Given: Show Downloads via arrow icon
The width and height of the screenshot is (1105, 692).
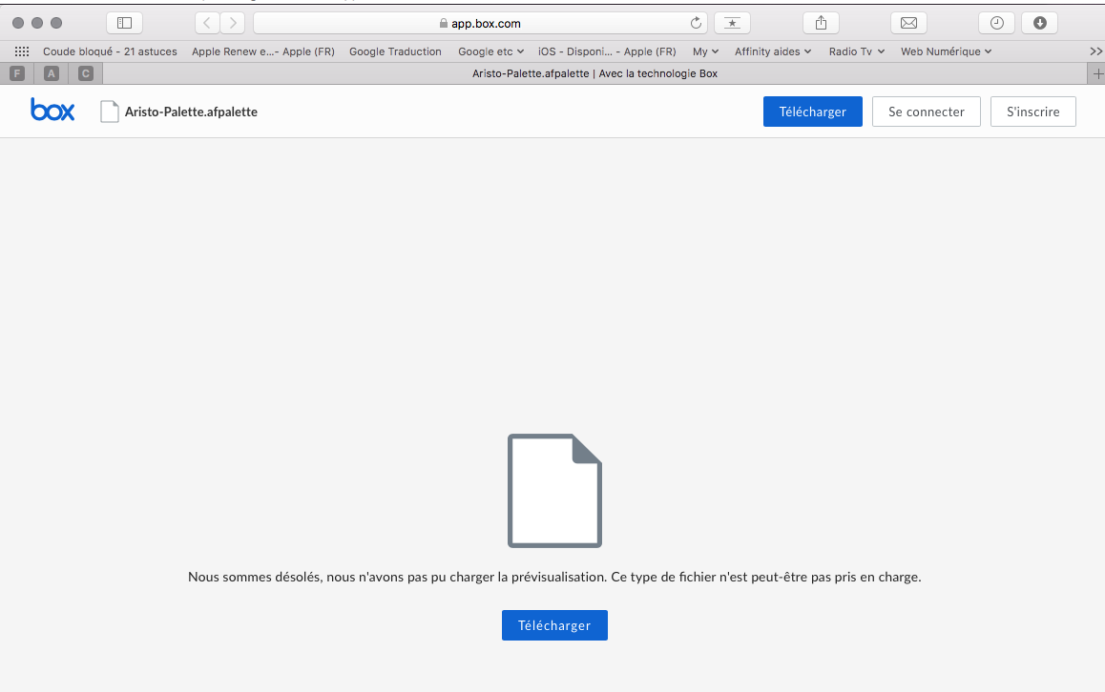Looking at the screenshot, I should coord(1039,23).
